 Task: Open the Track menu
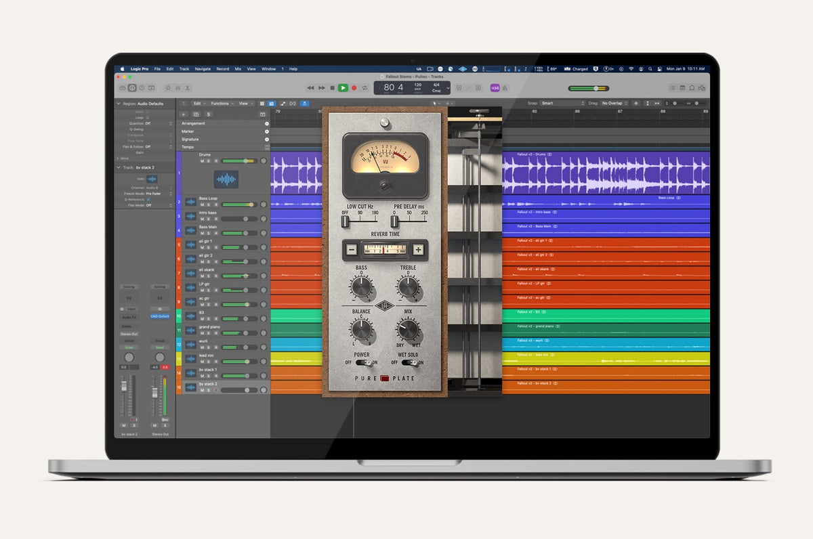coord(184,69)
